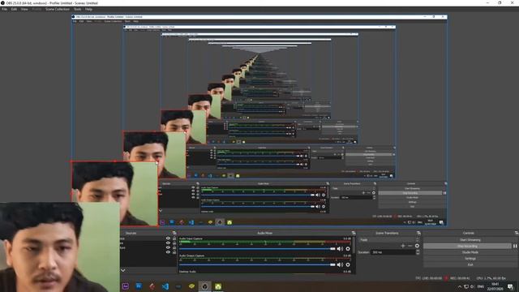Click Start Streaming button
519x292 pixels.
pyautogui.click(x=470, y=240)
